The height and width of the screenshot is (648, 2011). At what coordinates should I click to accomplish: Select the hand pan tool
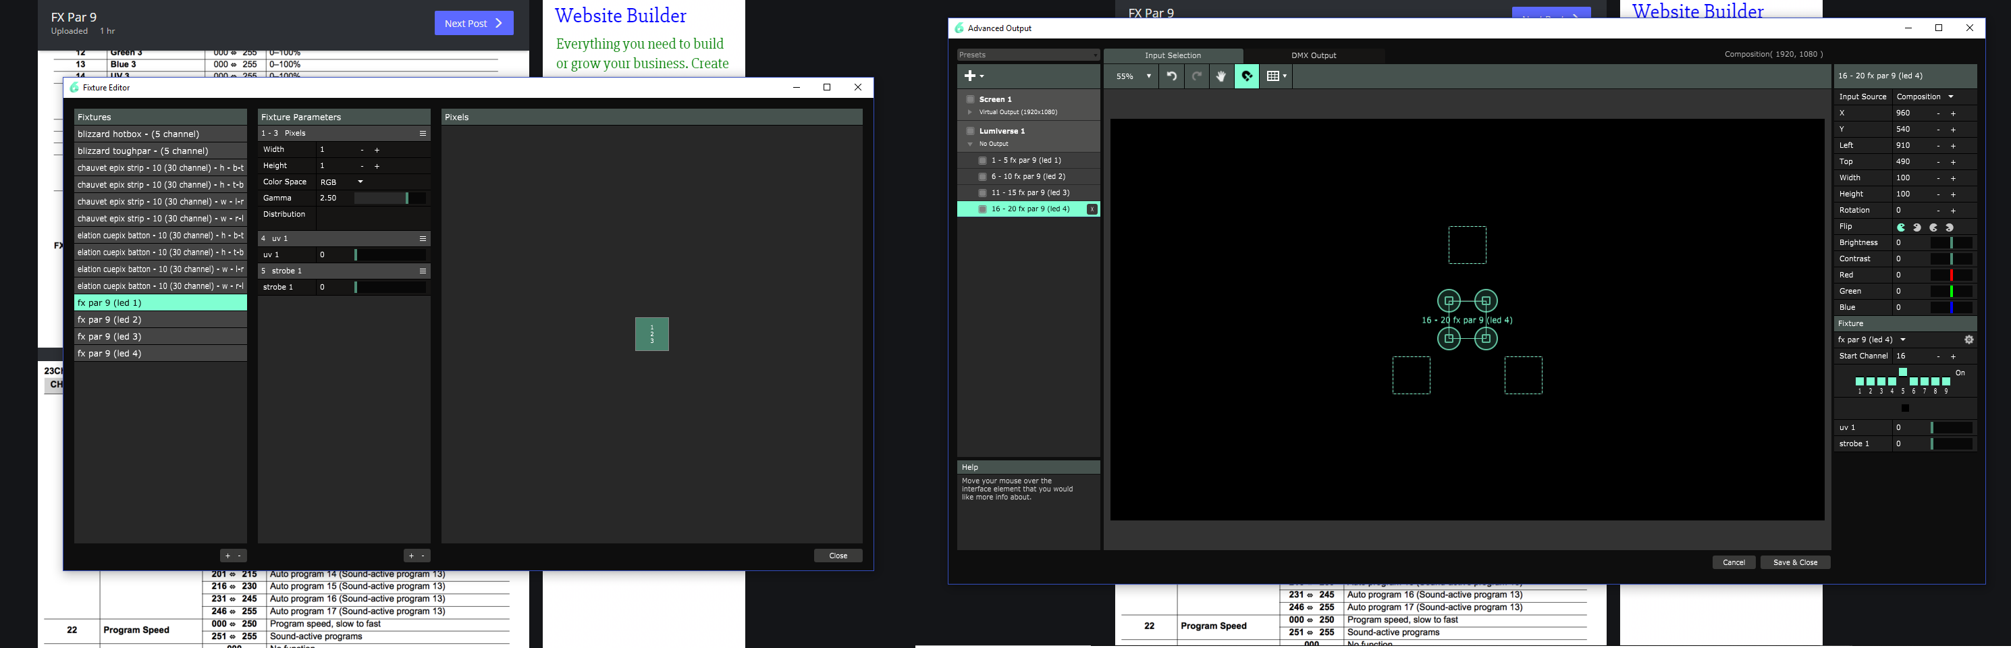(1221, 76)
